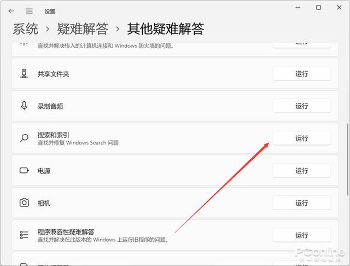Maximize the Settings window
This screenshot has height=266, width=350.
[x=318, y=7]
